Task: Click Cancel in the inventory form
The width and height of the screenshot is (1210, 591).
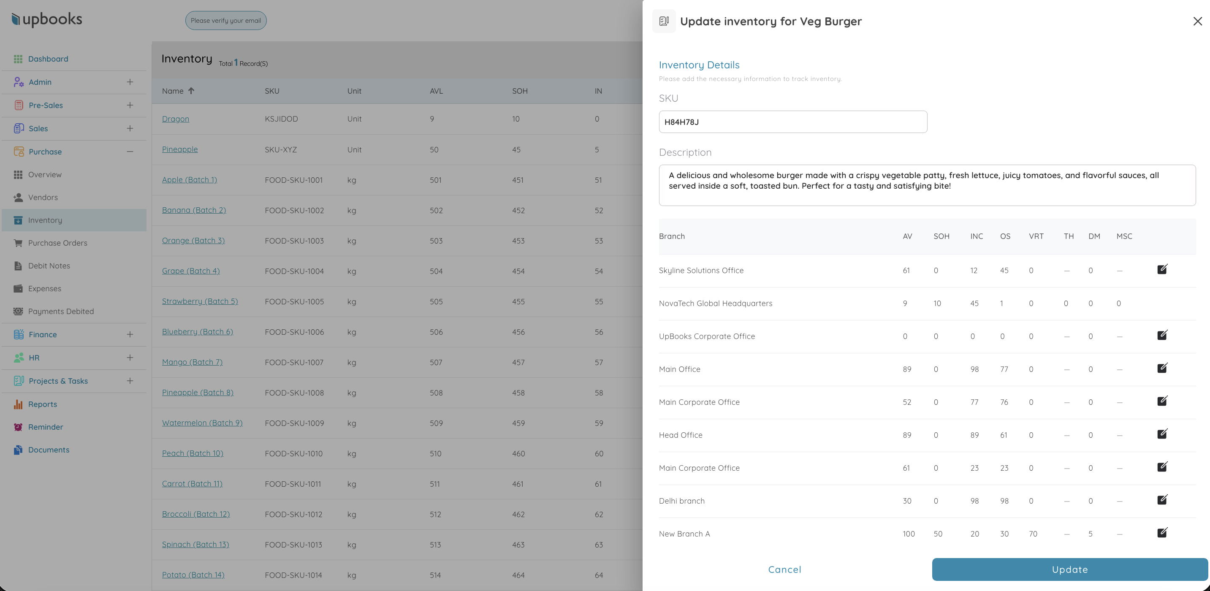Action: [x=784, y=569]
